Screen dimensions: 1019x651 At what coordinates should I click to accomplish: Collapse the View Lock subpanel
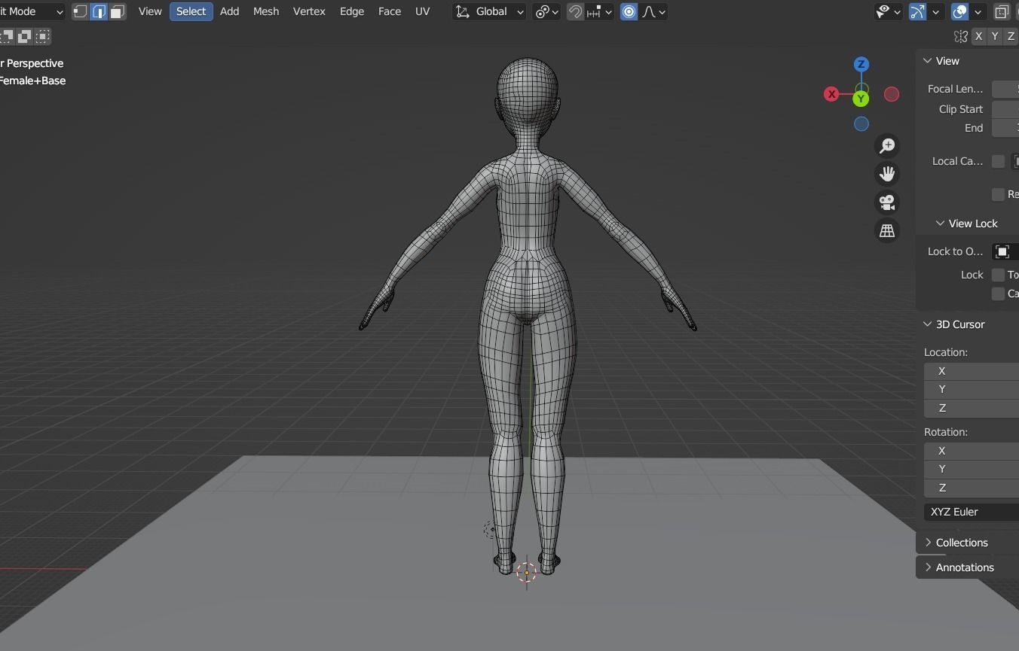940,224
